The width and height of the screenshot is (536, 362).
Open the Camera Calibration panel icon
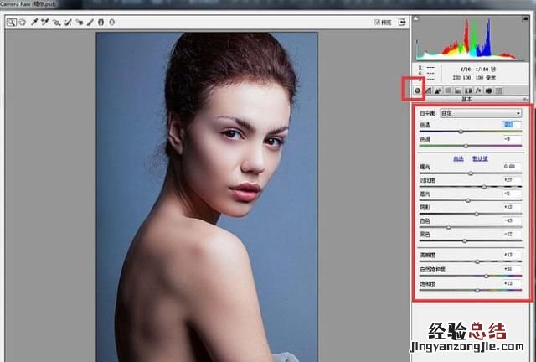pos(488,90)
